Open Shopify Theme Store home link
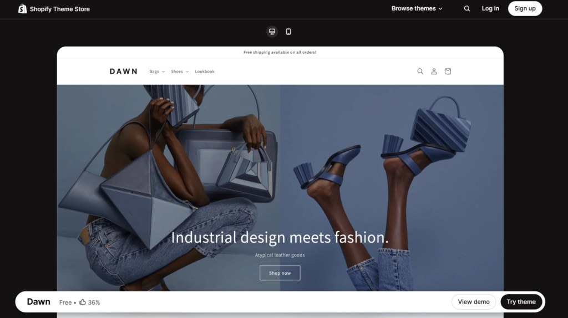 point(54,9)
